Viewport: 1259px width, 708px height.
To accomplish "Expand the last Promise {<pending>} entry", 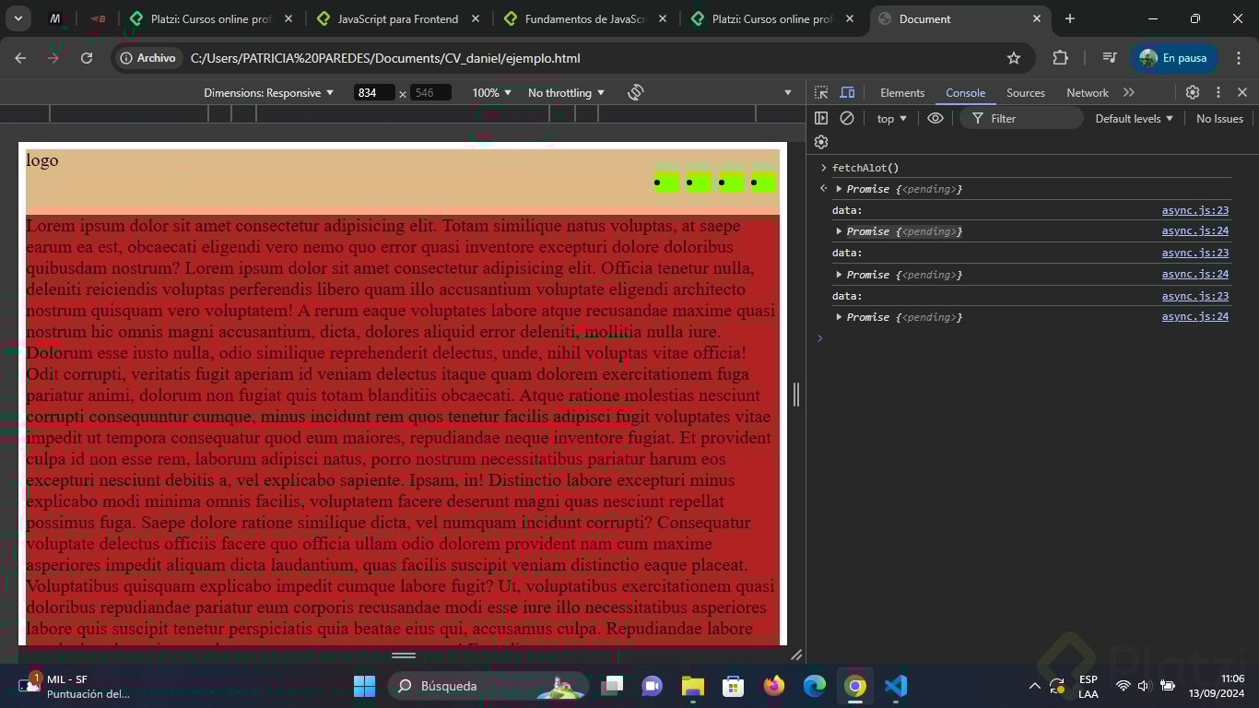I will (x=840, y=317).
